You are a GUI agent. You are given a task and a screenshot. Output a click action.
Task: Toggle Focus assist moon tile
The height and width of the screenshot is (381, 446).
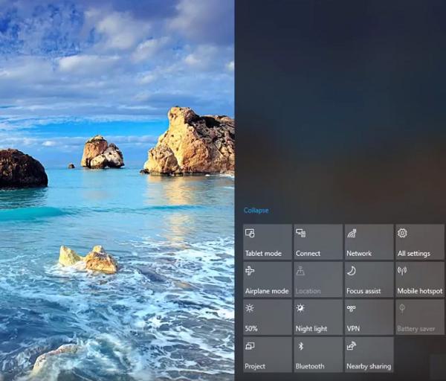369,280
